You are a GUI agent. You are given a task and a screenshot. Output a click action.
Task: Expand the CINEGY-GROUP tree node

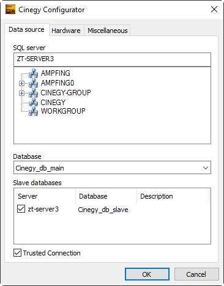click(21, 93)
